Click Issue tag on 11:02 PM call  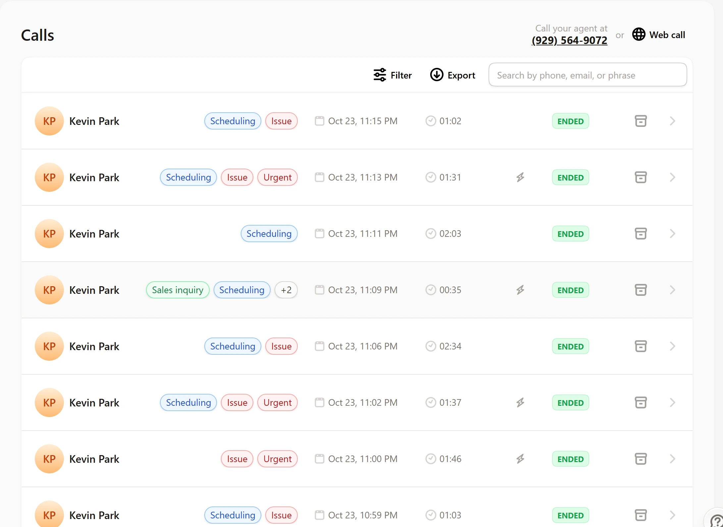(237, 402)
